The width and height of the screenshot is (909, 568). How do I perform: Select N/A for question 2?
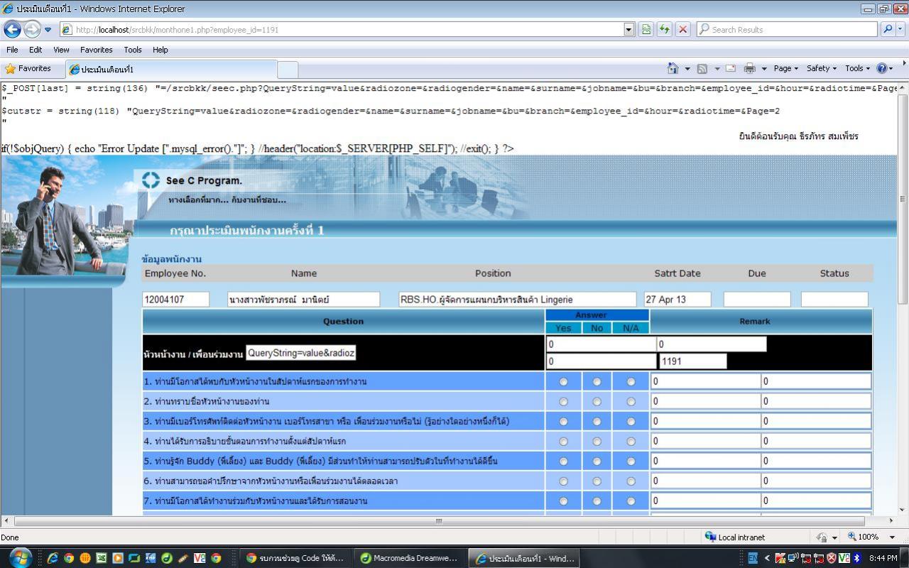pyautogui.click(x=631, y=401)
